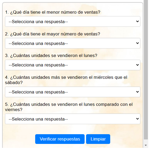Screen dimensions: 151x151
Task: Click the scroll down arrow at the page bottom
Action: pyautogui.click(x=146, y=145)
